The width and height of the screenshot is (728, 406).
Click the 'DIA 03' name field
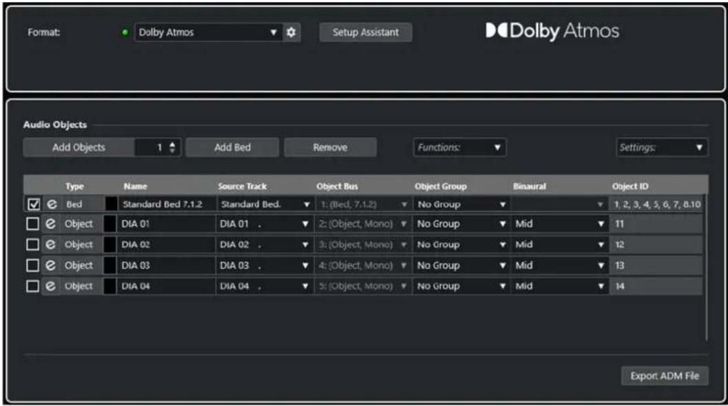click(166, 265)
